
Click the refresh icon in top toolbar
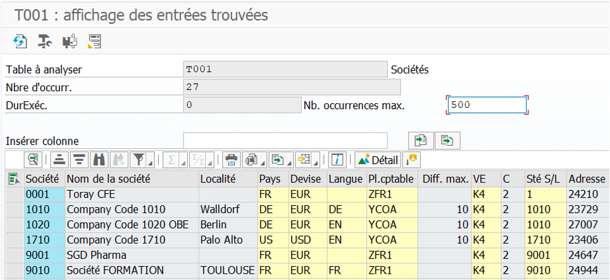20,42
